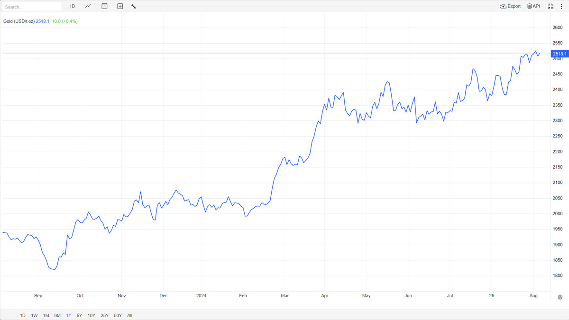Click the Aug date axis label
Viewport: 569px width, 320px height.
(x=533, y=296)
